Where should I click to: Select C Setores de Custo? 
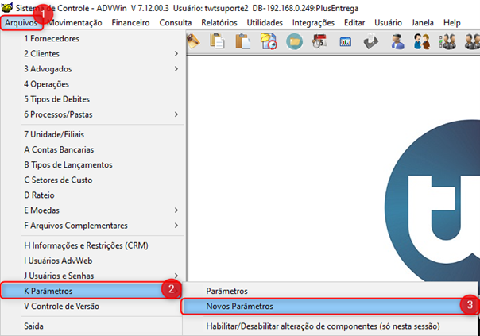[x=93, y=180]
